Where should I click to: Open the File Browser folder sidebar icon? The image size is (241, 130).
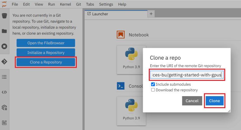pos(4,31)
